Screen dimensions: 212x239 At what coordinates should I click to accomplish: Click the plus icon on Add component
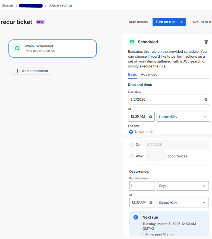(18, 71)
